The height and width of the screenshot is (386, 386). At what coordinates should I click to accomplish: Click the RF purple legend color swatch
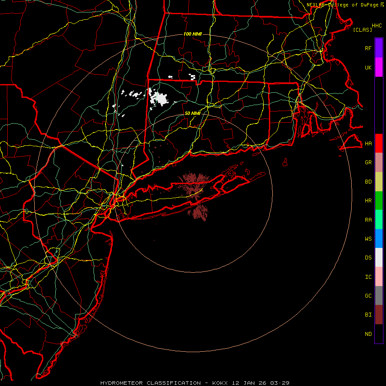(x=379, y=48)
